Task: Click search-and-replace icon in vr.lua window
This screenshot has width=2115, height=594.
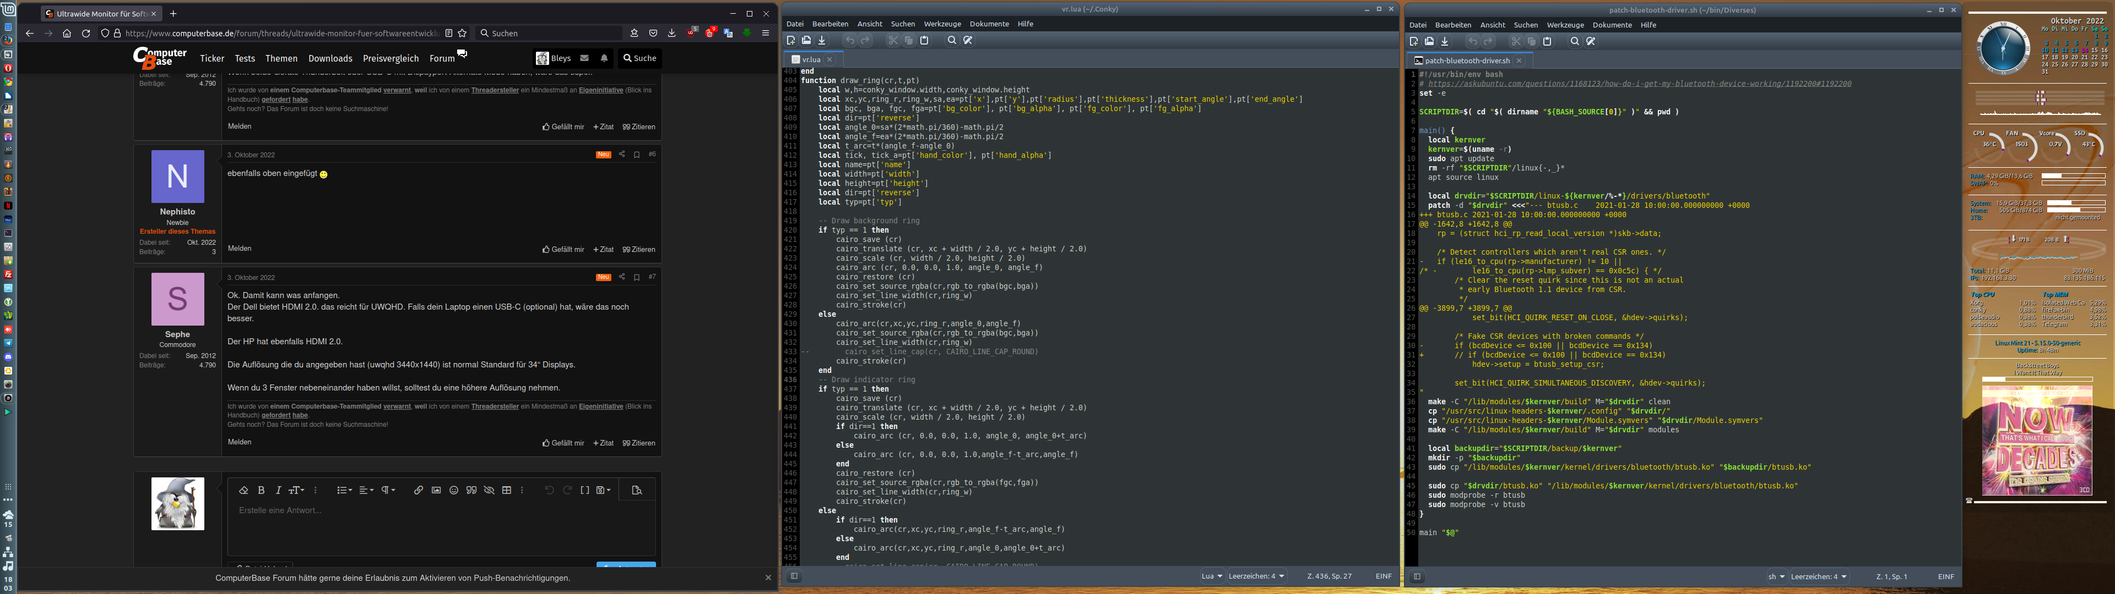Action: pyautogui.click(x=968, y=40)
